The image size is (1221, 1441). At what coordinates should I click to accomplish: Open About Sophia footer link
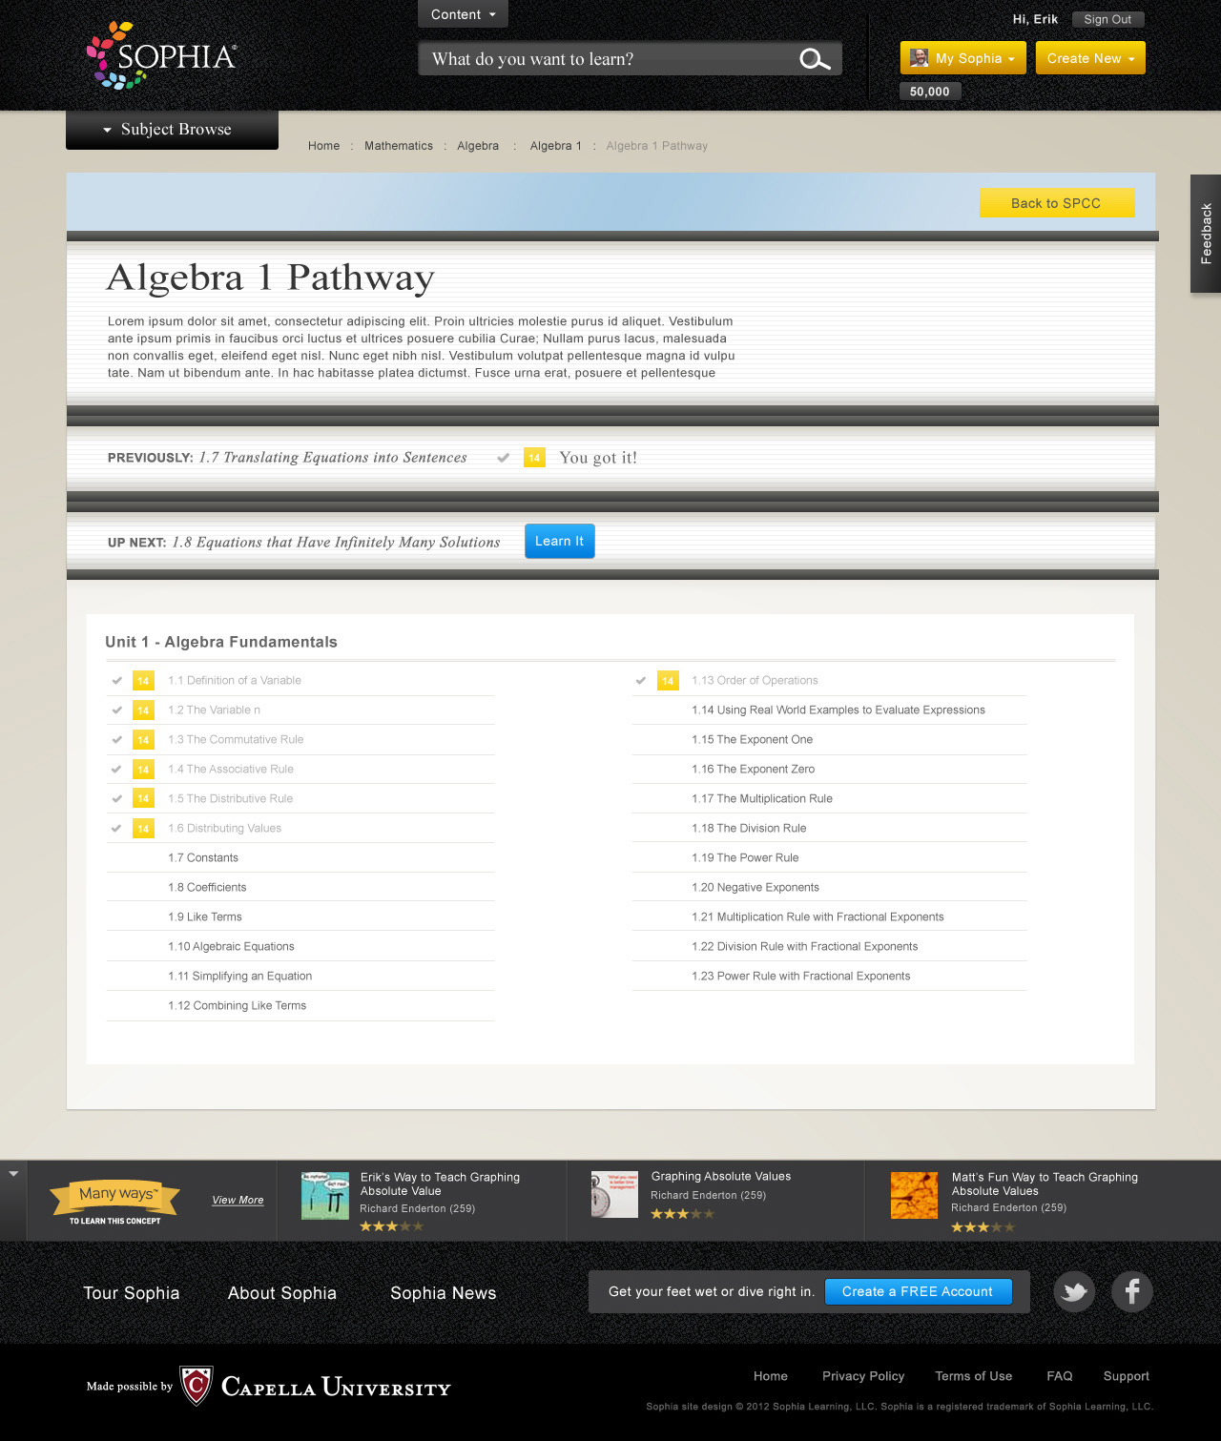282,1293
